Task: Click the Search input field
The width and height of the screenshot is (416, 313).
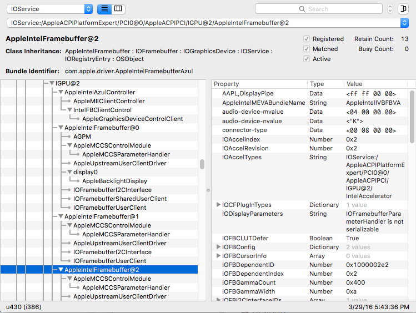Action: [x=319, y=9]
